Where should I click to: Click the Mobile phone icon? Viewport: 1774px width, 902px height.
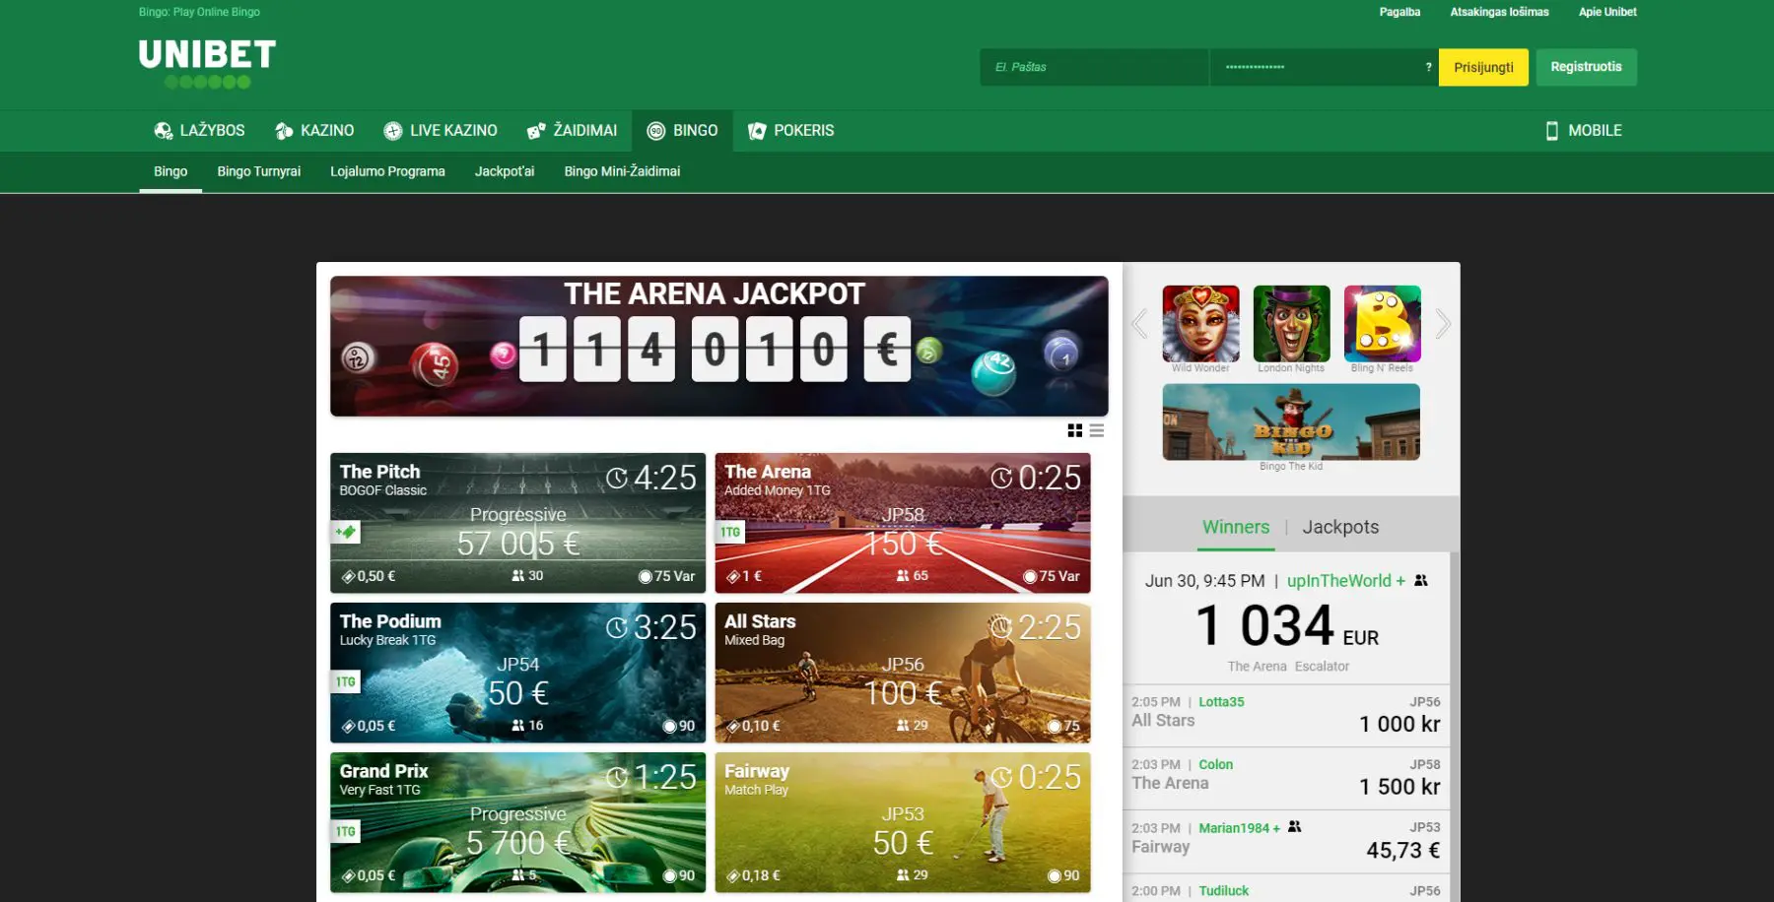(x=1554, y=130)
